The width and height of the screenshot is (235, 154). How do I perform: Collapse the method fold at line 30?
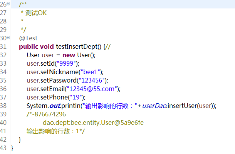8,37
